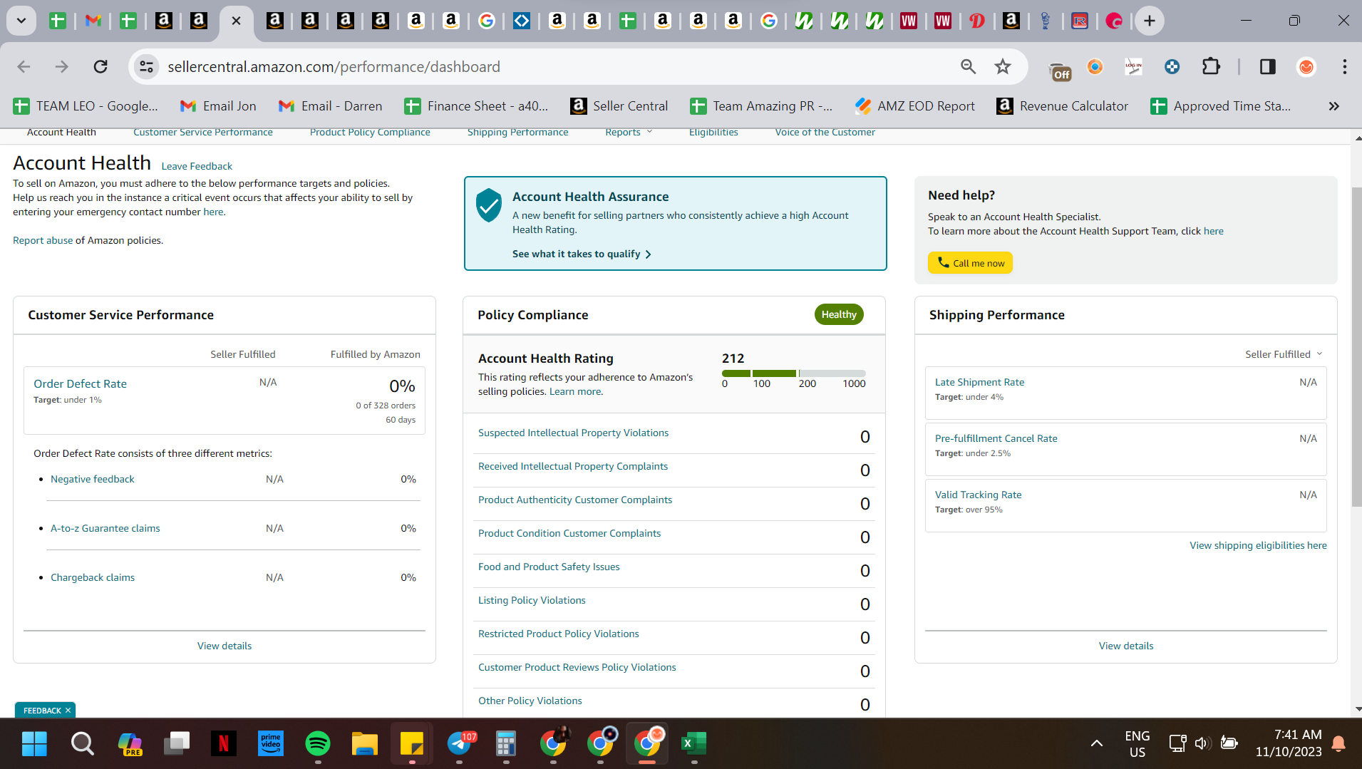This screenshot has width=1362, height=769.
Task: Show more bookmarks with the overflow chevron
Action: point(1333,106)
